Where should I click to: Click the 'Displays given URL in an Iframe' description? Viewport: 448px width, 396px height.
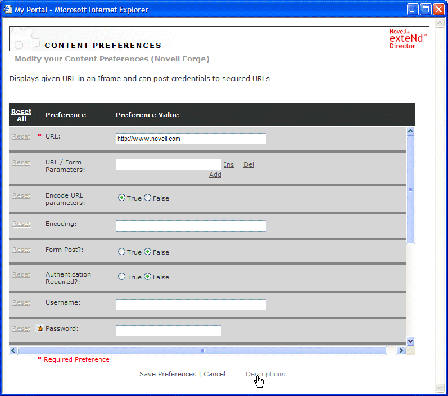click(139, 79)
